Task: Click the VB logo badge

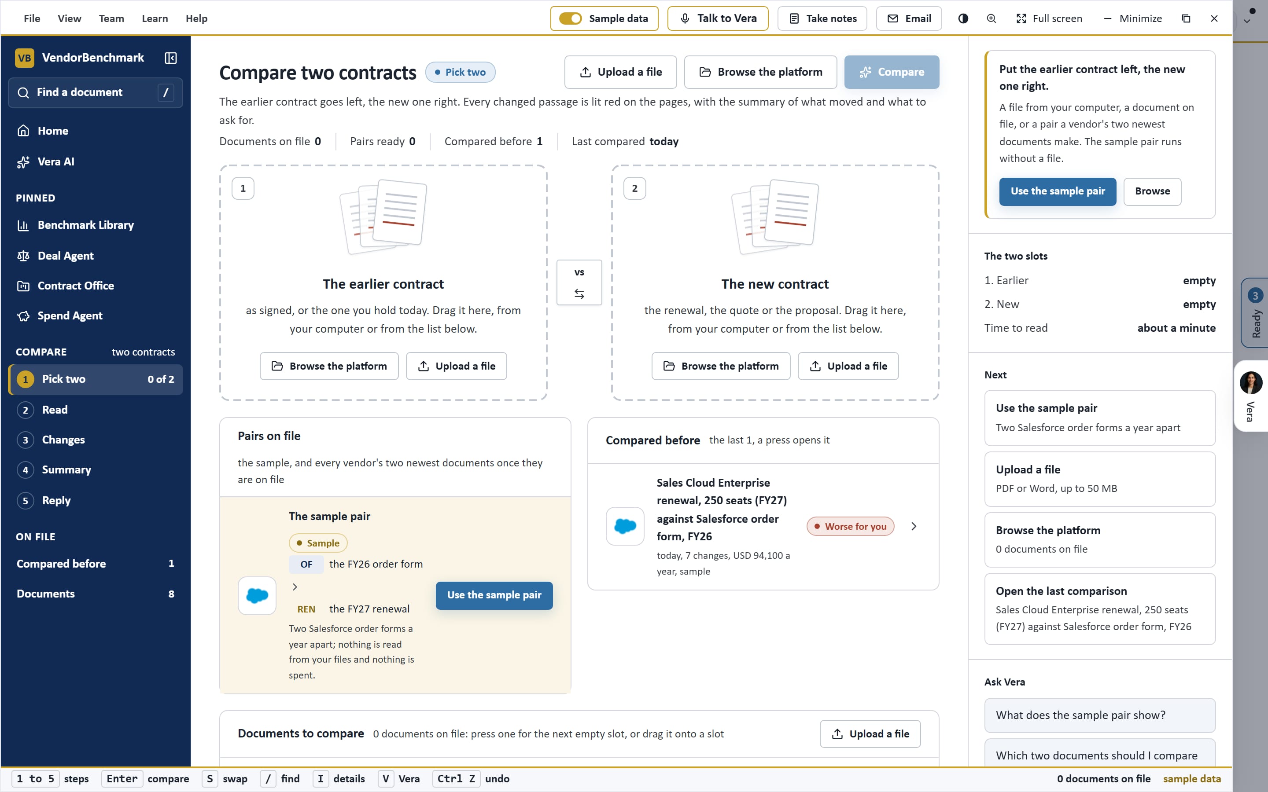Action: coord(25,58)
